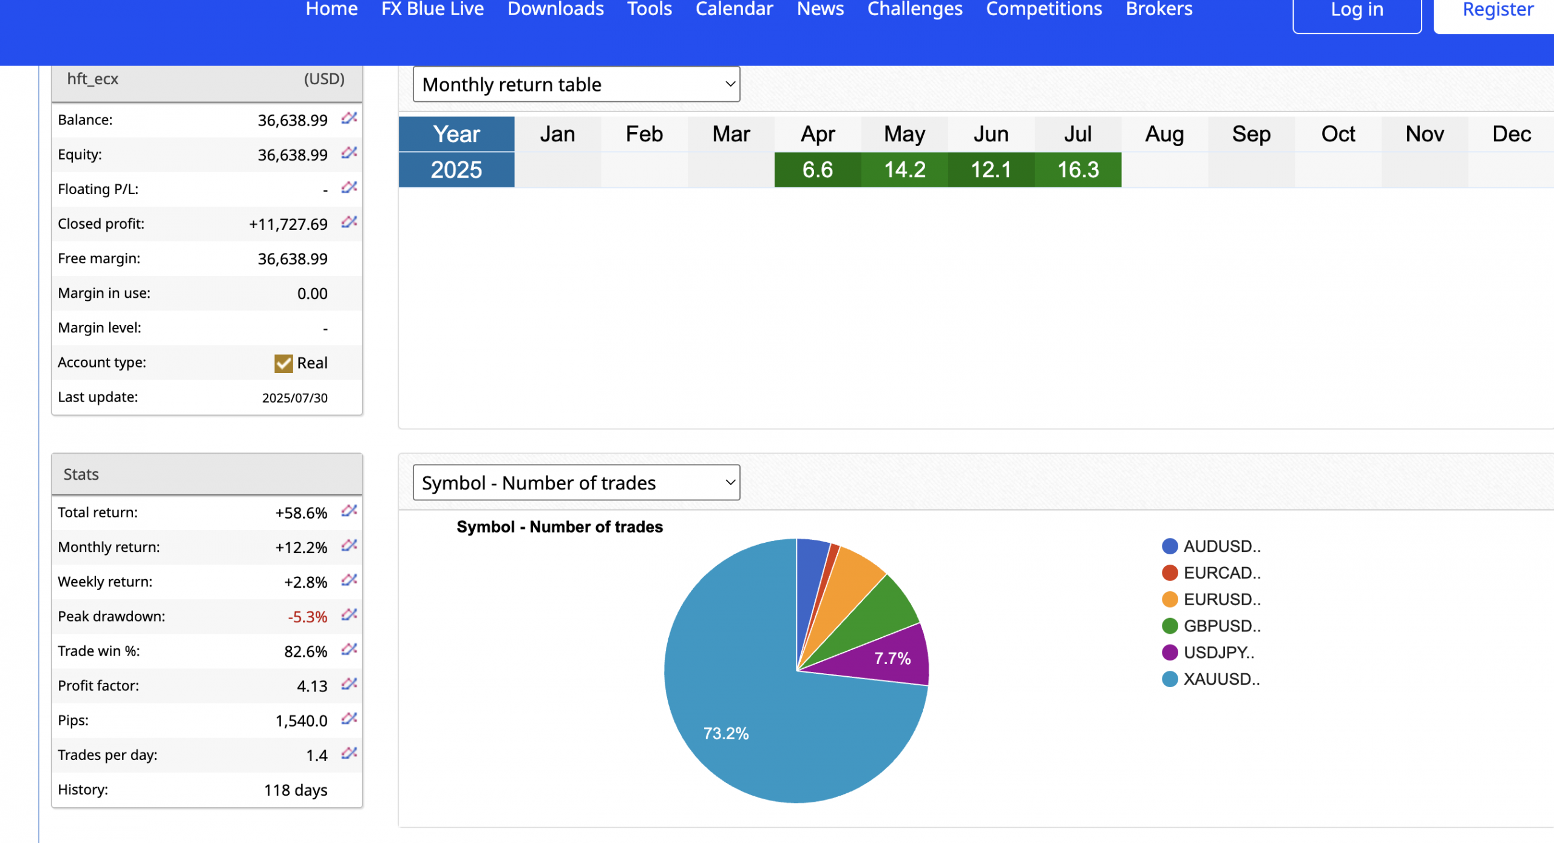Go to Competitions in the navigation

tap(1043, 10)
